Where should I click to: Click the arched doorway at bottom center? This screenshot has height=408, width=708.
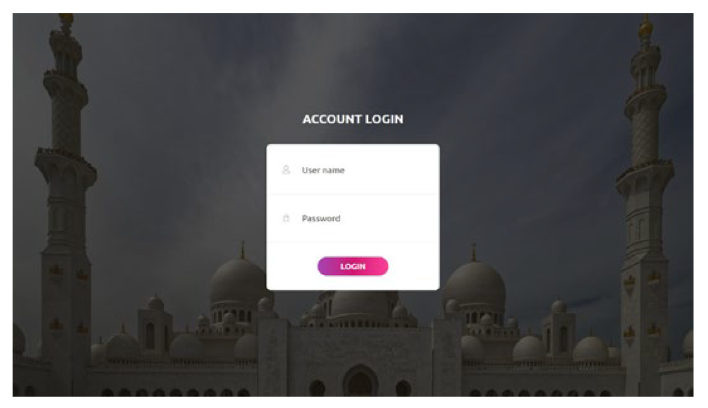(360, 382)
